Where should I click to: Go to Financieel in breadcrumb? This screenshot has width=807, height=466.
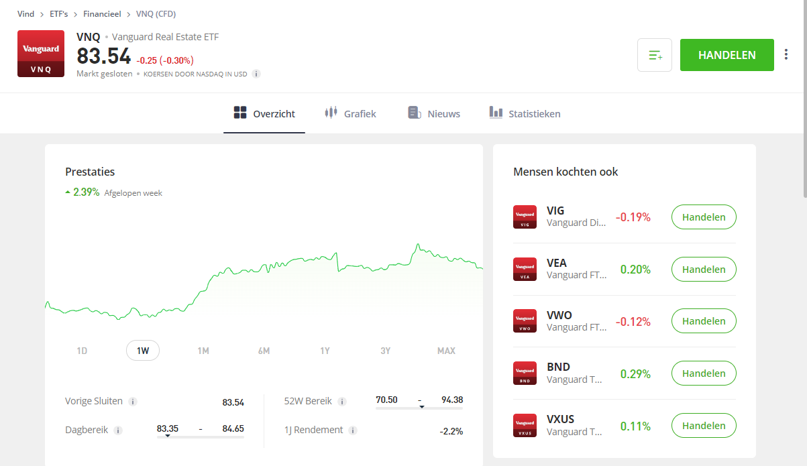[x=102, y=13]
